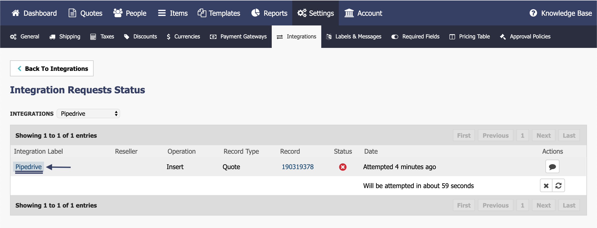The image size is (597, 228).
Task: Open the comment bubble action for Pipedrive
Action: point(552,166)
